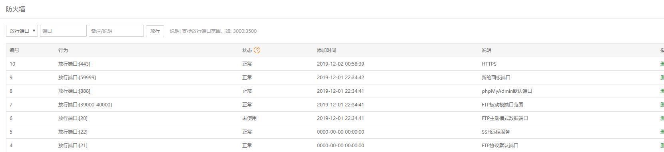
Task: Click the 放行 button
Action: 155,31
